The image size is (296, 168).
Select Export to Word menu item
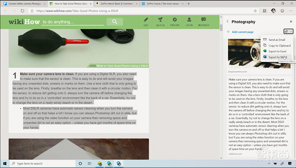[277, 57]
